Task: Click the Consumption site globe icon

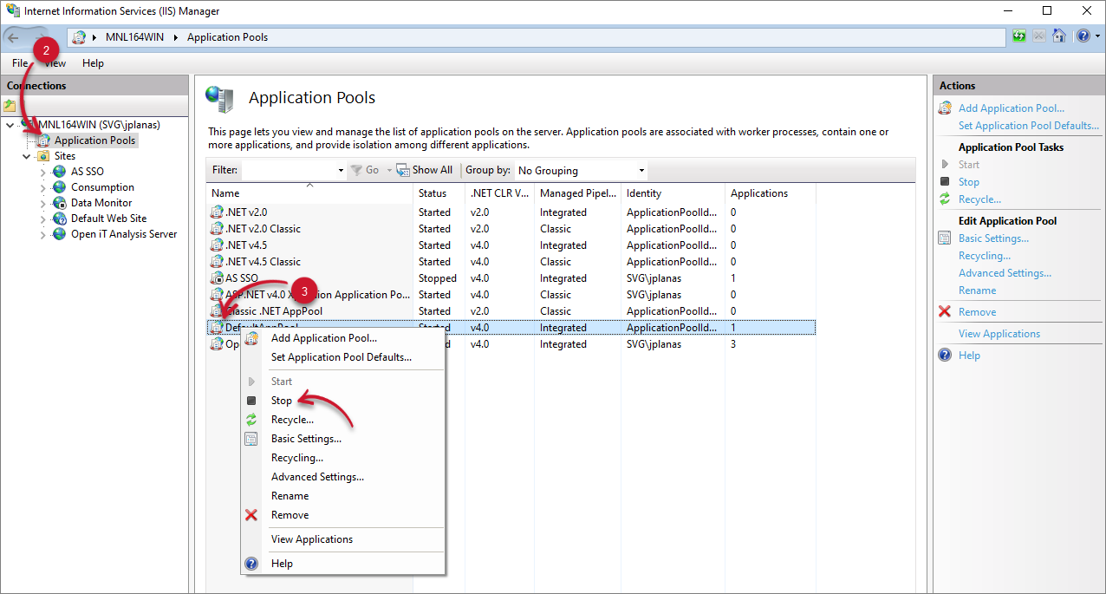Action: tap(60, 187)
